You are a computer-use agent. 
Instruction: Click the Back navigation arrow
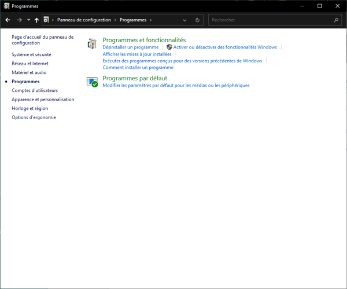pos(8,20)
